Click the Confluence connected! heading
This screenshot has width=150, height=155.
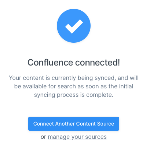(x=74, y=63)
